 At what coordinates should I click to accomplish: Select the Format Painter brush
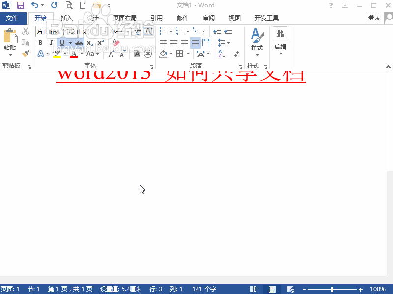click(x=26, y=53)
